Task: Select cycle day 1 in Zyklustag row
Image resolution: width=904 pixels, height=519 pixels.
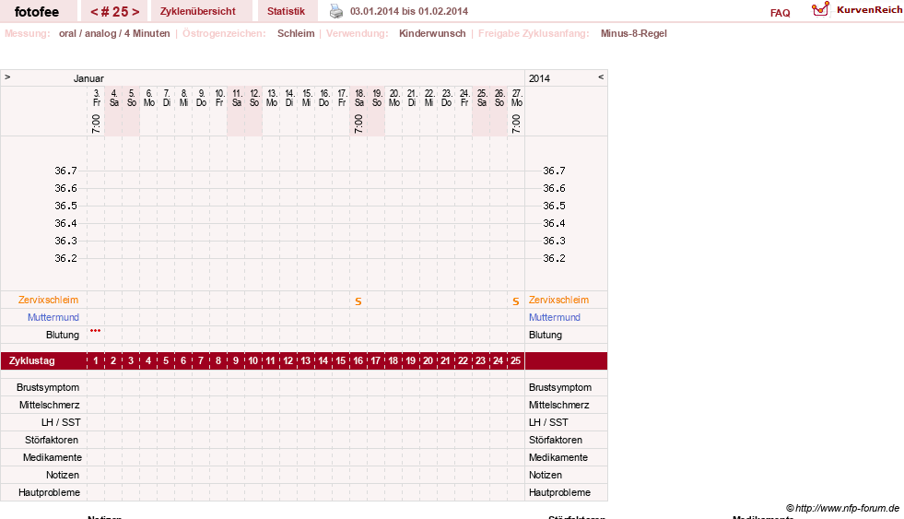Action: (x=96, y=361)
